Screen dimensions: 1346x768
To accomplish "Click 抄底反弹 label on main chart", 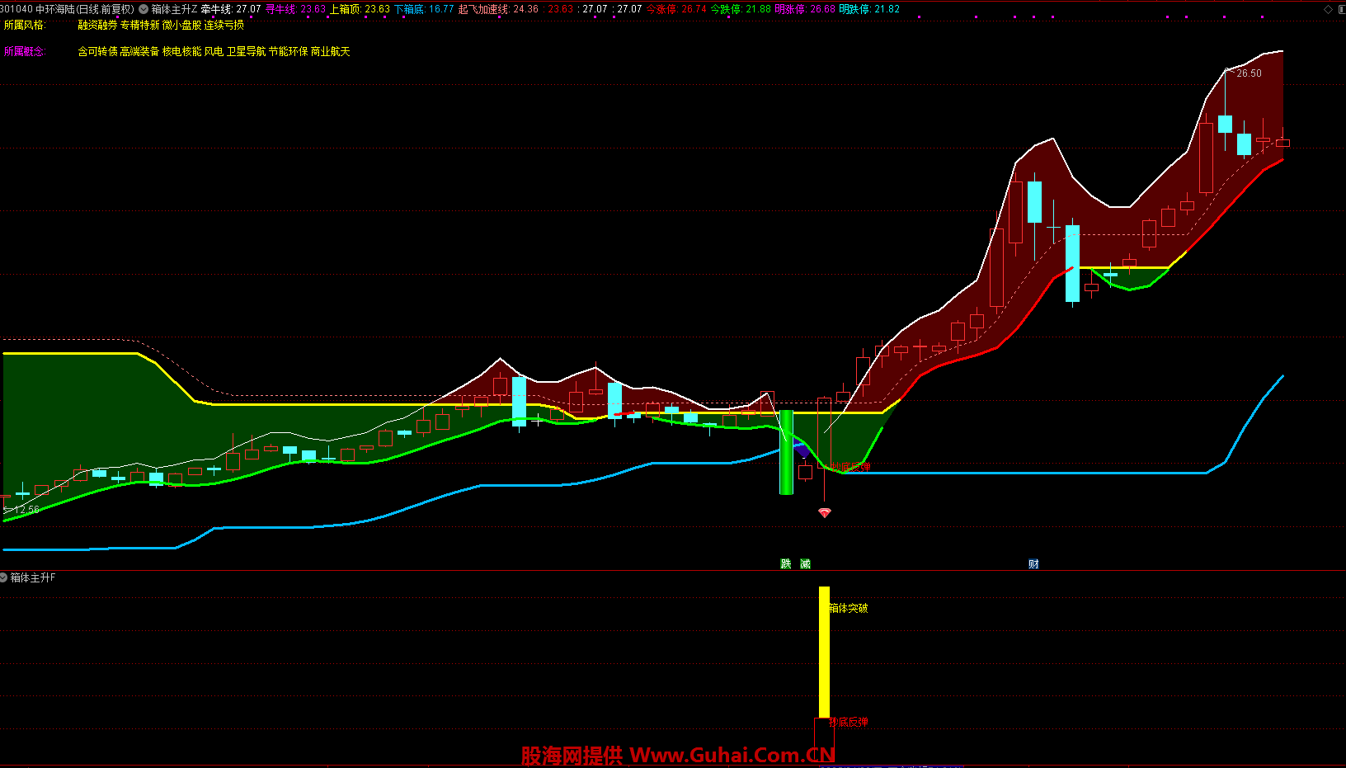I will click(851, 467).
